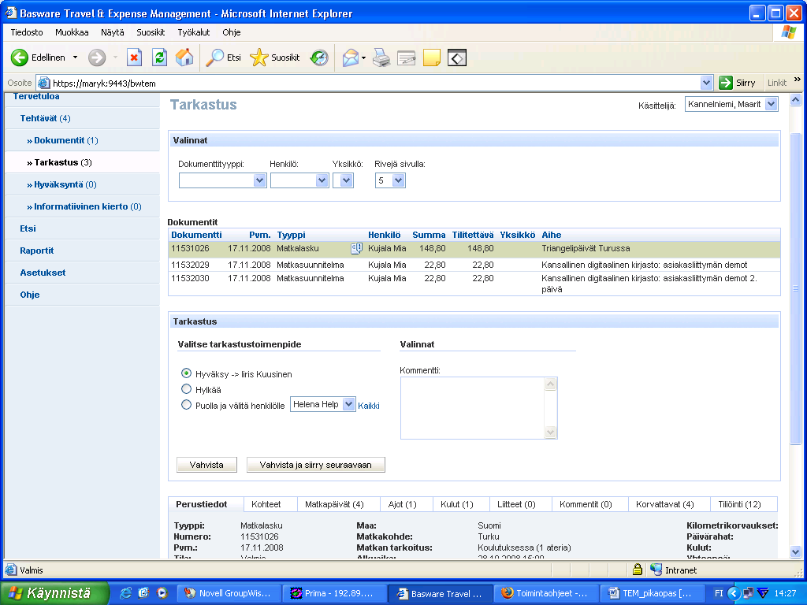The height and width of the screenshot is (605, 807).
Task: Expand the address bar URL history dropdown
Action: (x=706, y=83)
